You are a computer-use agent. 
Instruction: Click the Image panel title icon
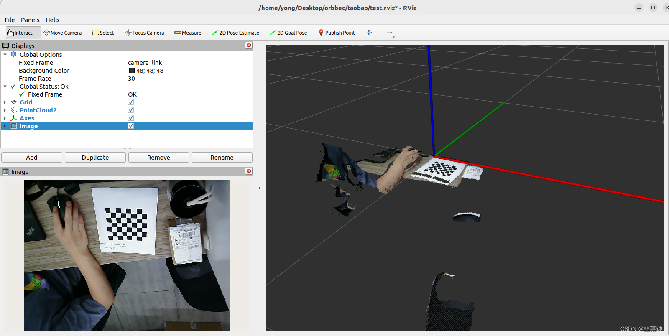[5, 171]
